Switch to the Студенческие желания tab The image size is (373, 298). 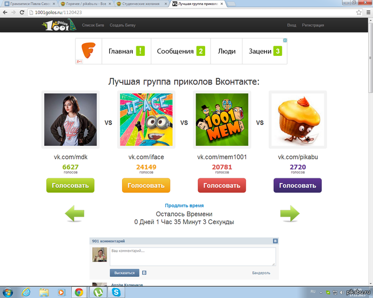pyautogui.click(x=142, y=4)
